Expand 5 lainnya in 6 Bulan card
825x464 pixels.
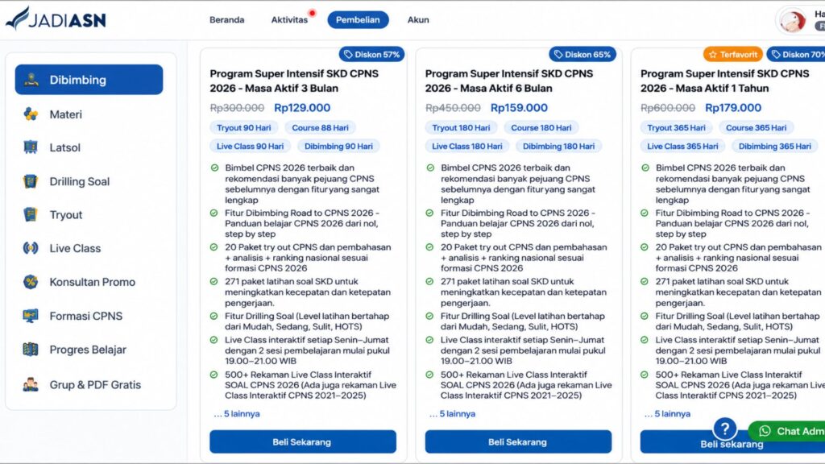click(x=453, y=414)
